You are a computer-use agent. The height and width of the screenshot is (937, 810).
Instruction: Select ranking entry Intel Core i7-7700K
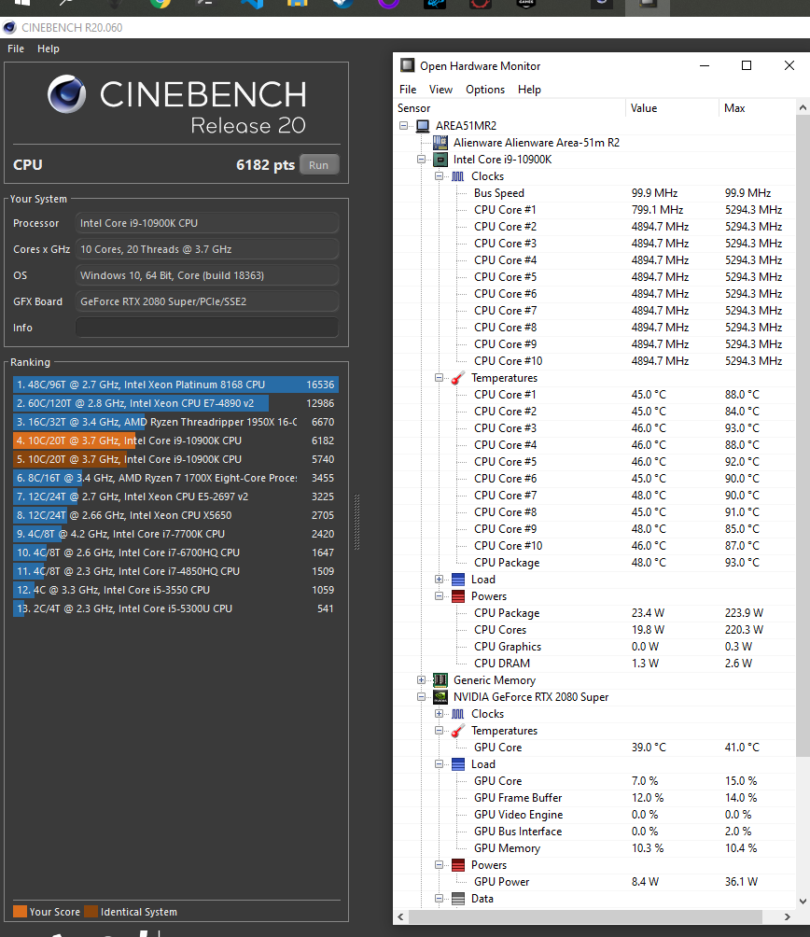coord(175,534)
